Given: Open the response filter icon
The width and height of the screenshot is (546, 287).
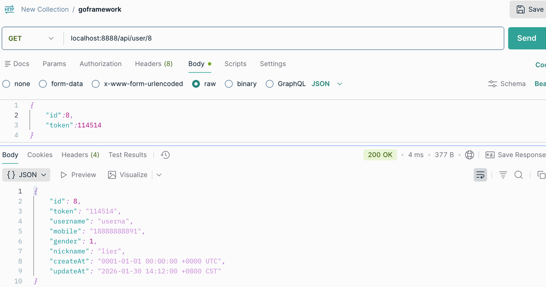Looking at the screenshot, I should (503, 175).
